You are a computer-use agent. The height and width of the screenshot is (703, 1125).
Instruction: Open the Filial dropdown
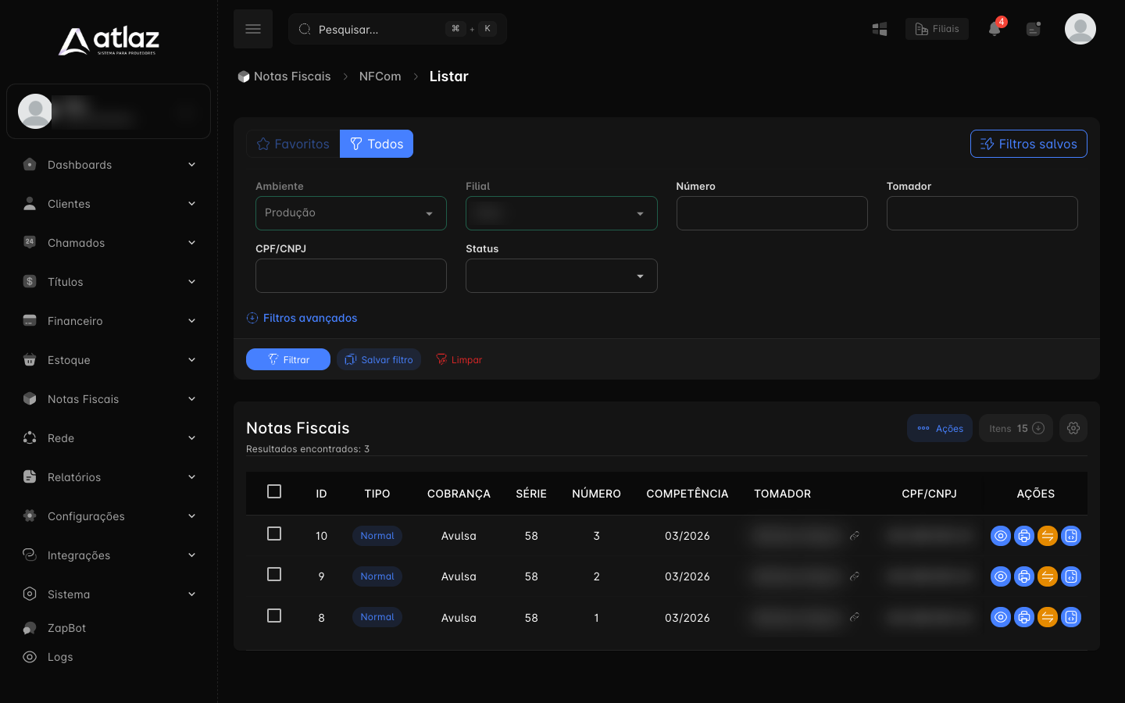[x=562, y=213]
